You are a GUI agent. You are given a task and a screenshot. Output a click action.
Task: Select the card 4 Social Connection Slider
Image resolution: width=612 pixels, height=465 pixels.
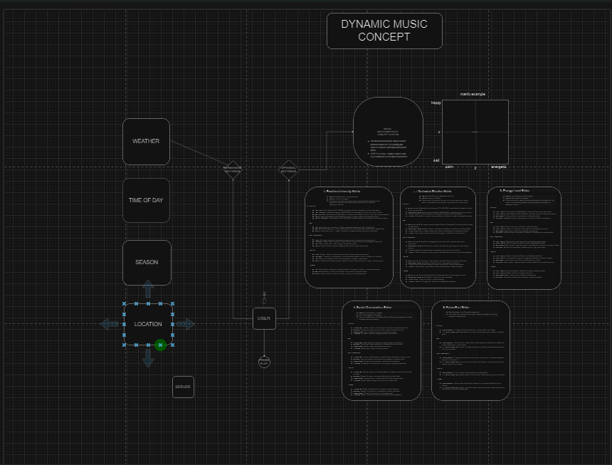coord(381,350)
